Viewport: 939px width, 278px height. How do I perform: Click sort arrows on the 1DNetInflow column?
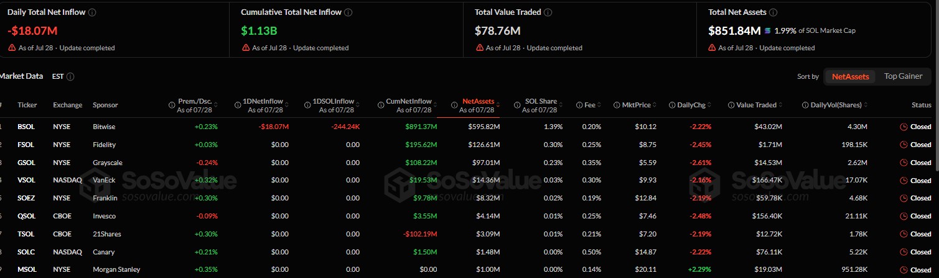tap(287, 105)
